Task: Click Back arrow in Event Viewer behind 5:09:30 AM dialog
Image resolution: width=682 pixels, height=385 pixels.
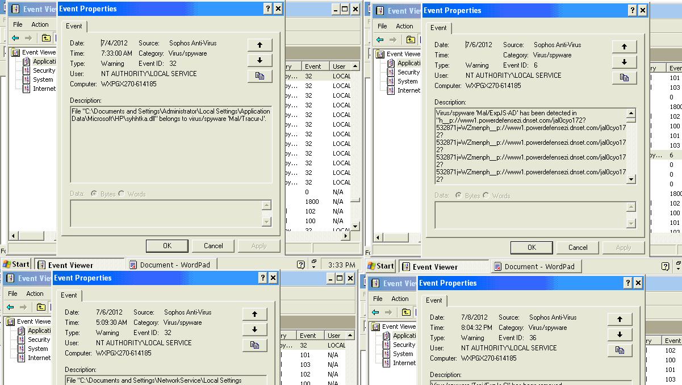Action: coord(10,307)
